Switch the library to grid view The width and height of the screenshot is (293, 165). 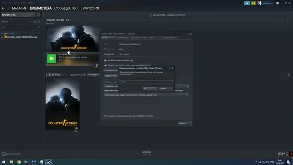[38, 15]
